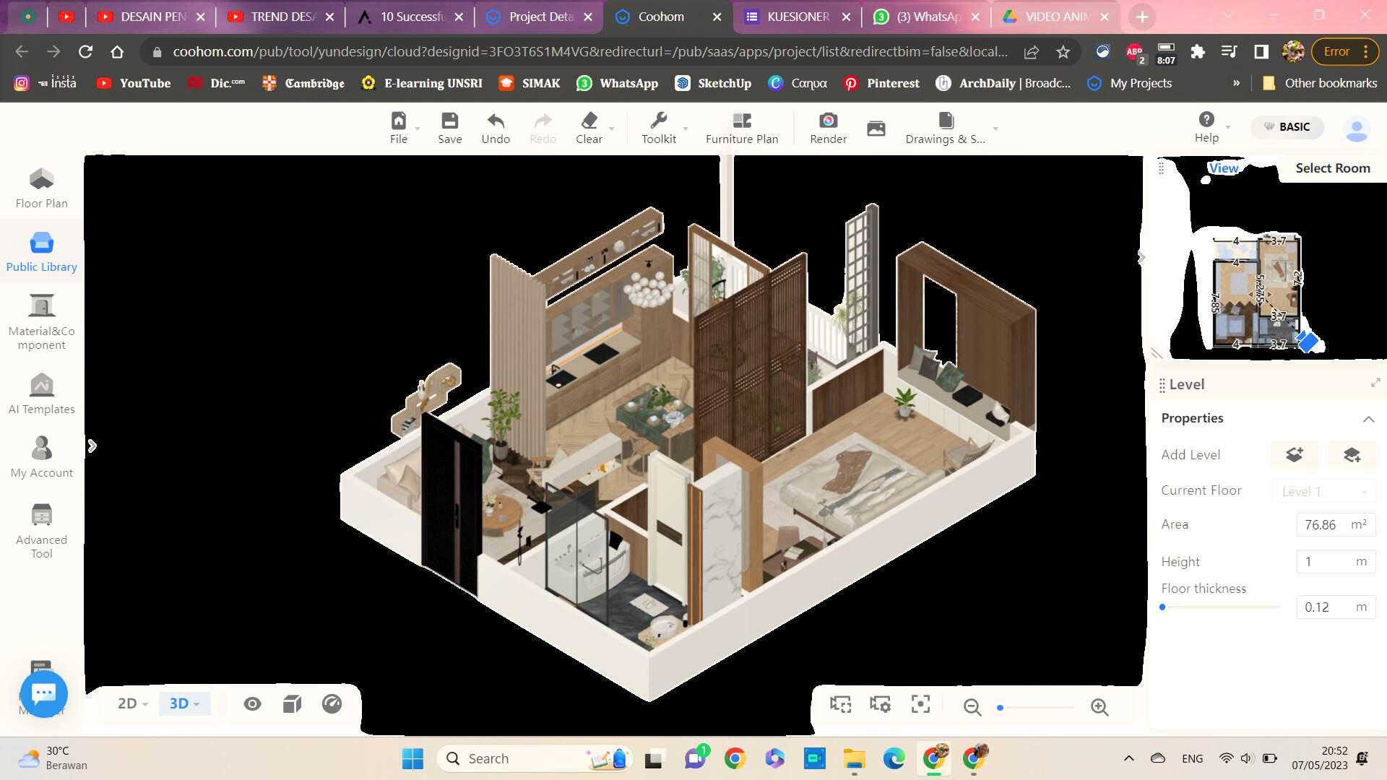The width and height of the screenshot is (1387, 780).
Task: Click the Save icon in toolbar
Action: [x=449, y=121]
